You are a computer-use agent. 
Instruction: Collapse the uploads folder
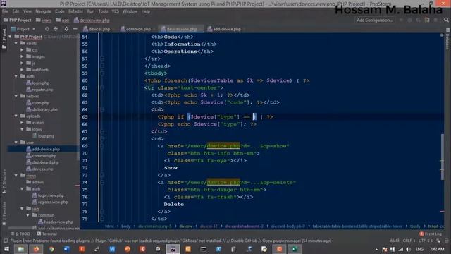(x=16, y=116)
